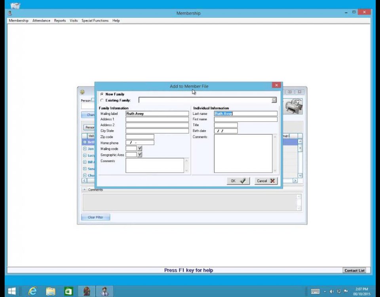Select the New Family radio button
The width and height of the screenshot is (380, 297).
pyautogui.click(x=102, y=94)
